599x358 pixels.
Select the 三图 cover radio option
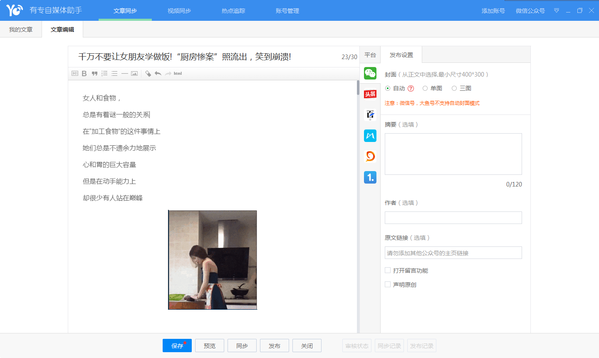(x=454, y=88)
